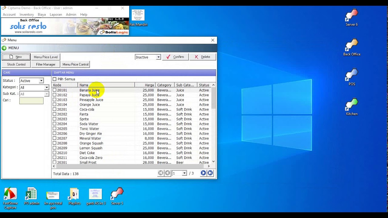Tick the checkbox for item 20101
This screenshot has height=218, width=388.
[55, 90]
